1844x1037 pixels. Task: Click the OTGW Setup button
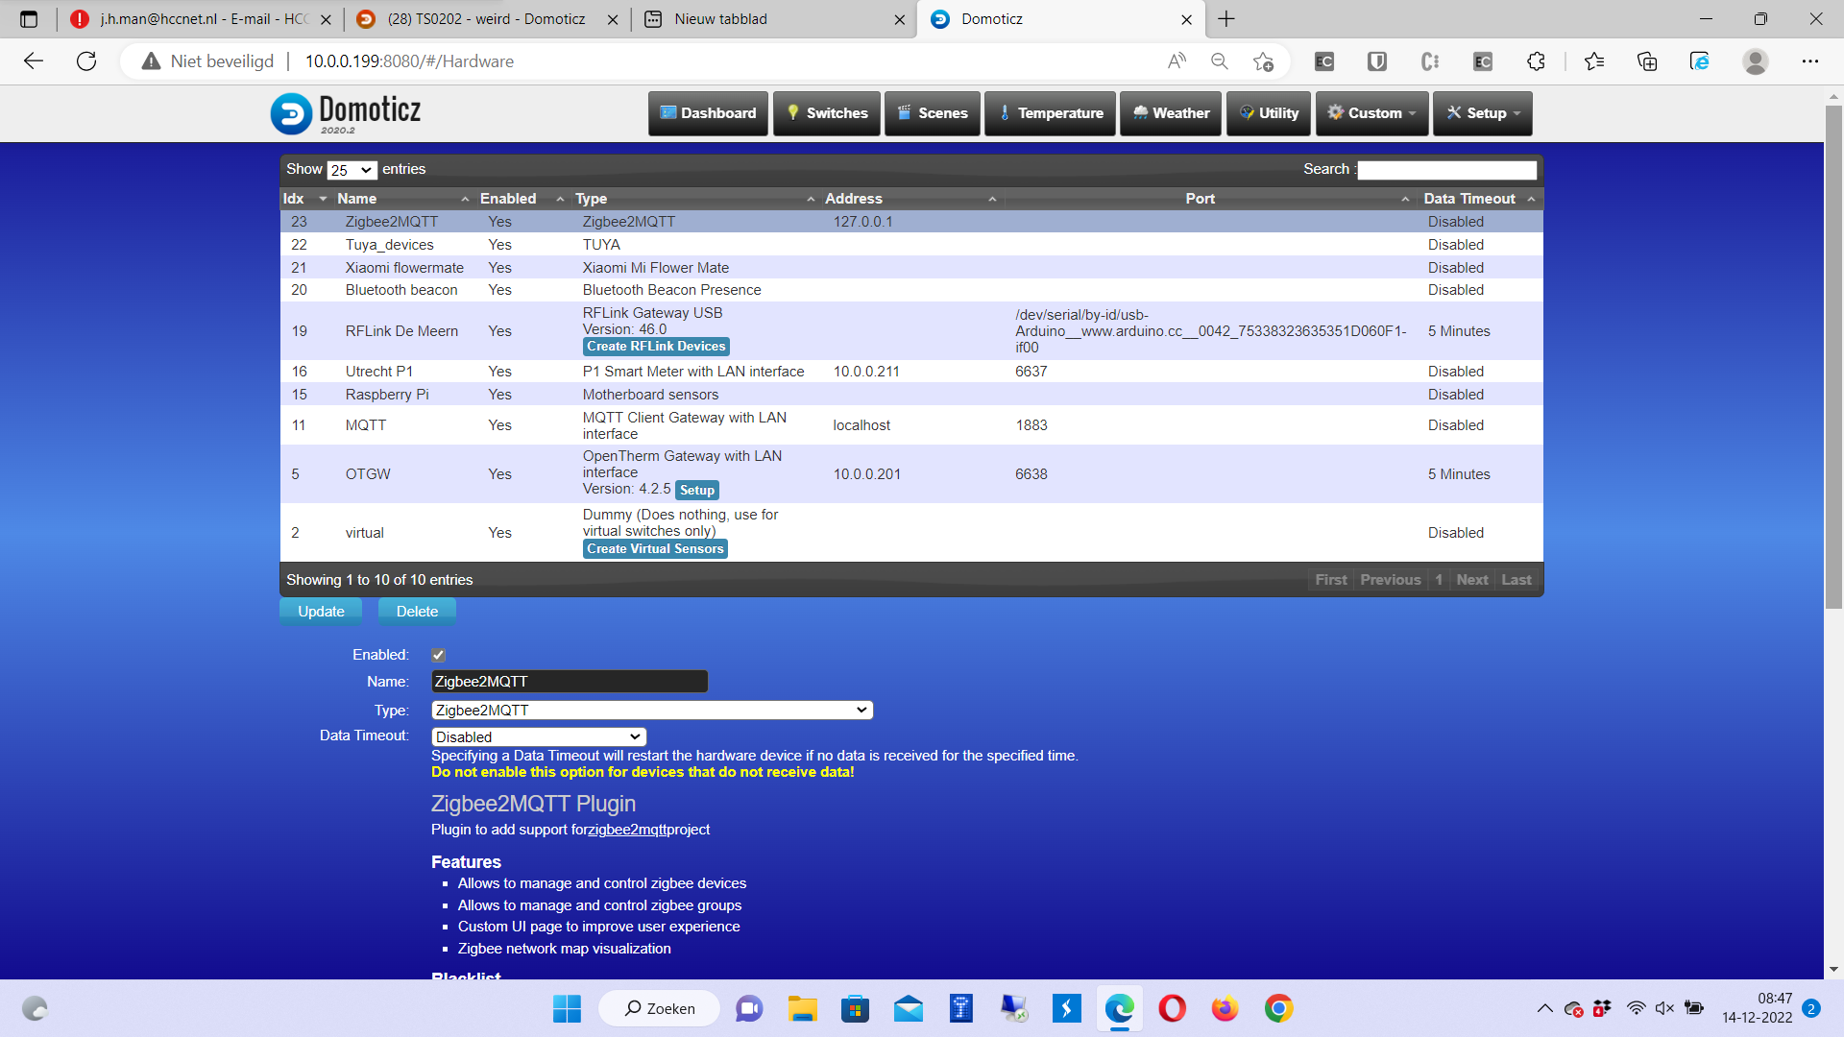[x=697, y=491]
